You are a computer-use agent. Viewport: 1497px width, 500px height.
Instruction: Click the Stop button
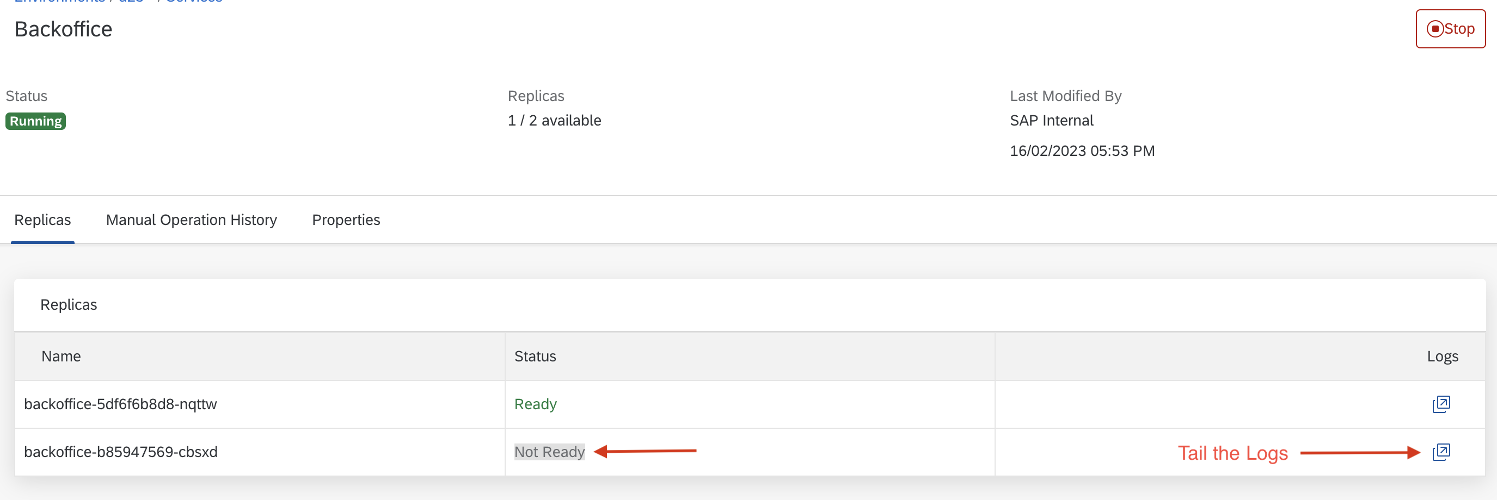[x=1451, y=29]
